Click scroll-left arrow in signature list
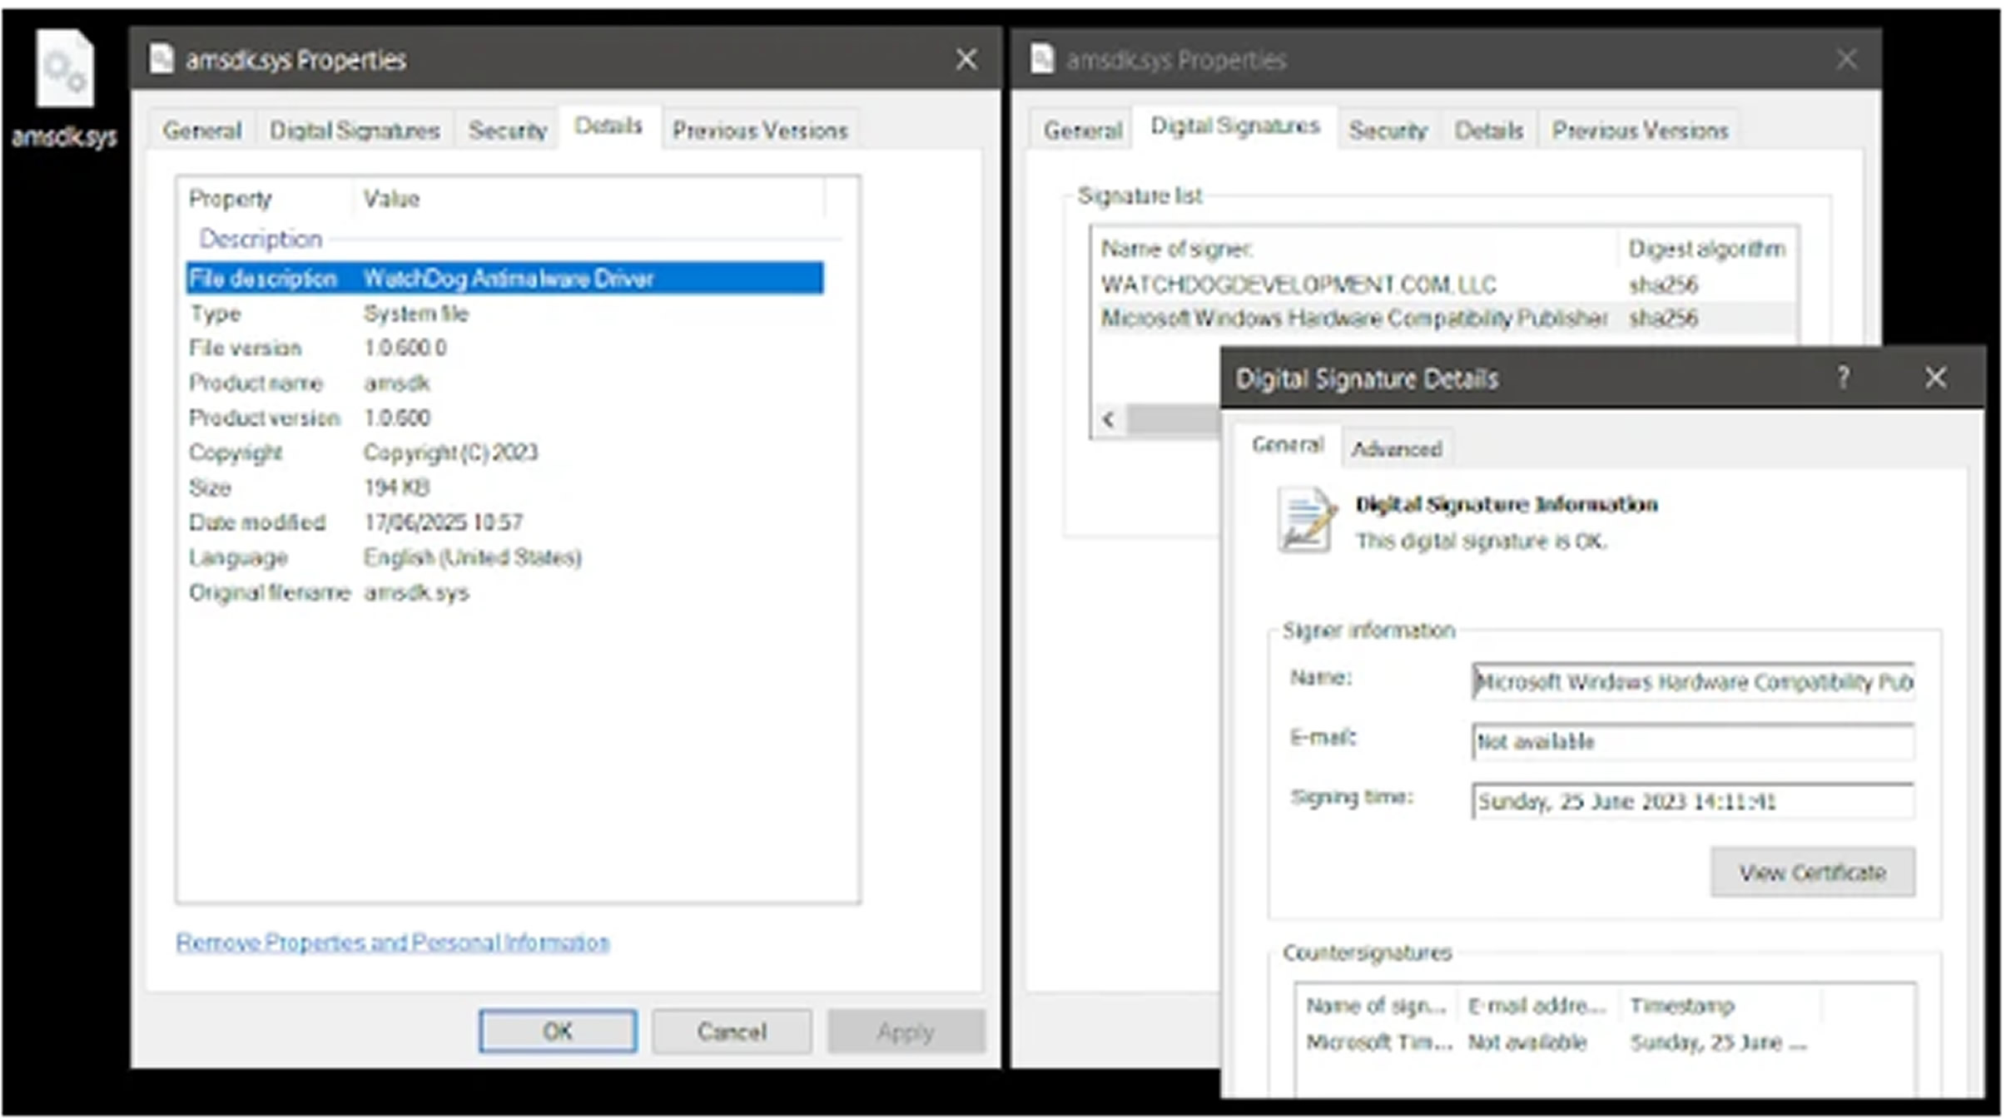Viewport: 2006px width, 1118px height. tap(1108, 419)
